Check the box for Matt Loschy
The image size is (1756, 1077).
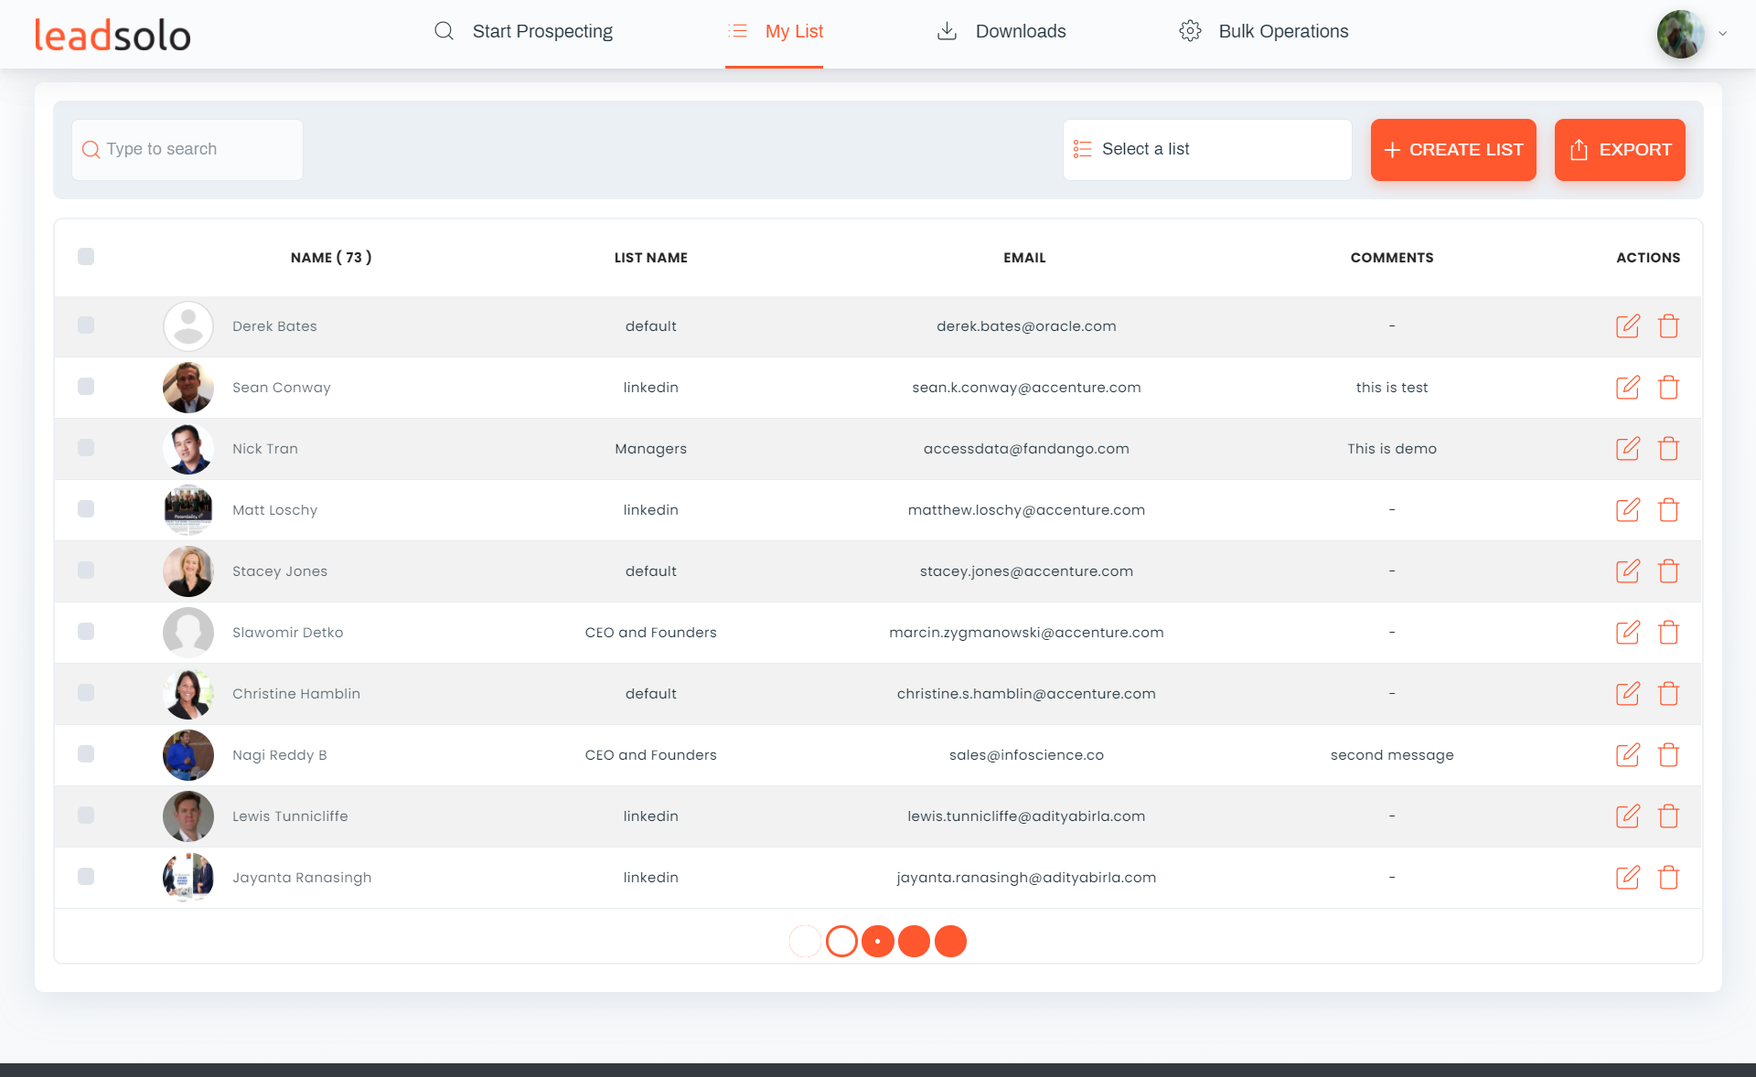[x=86, y=509]
